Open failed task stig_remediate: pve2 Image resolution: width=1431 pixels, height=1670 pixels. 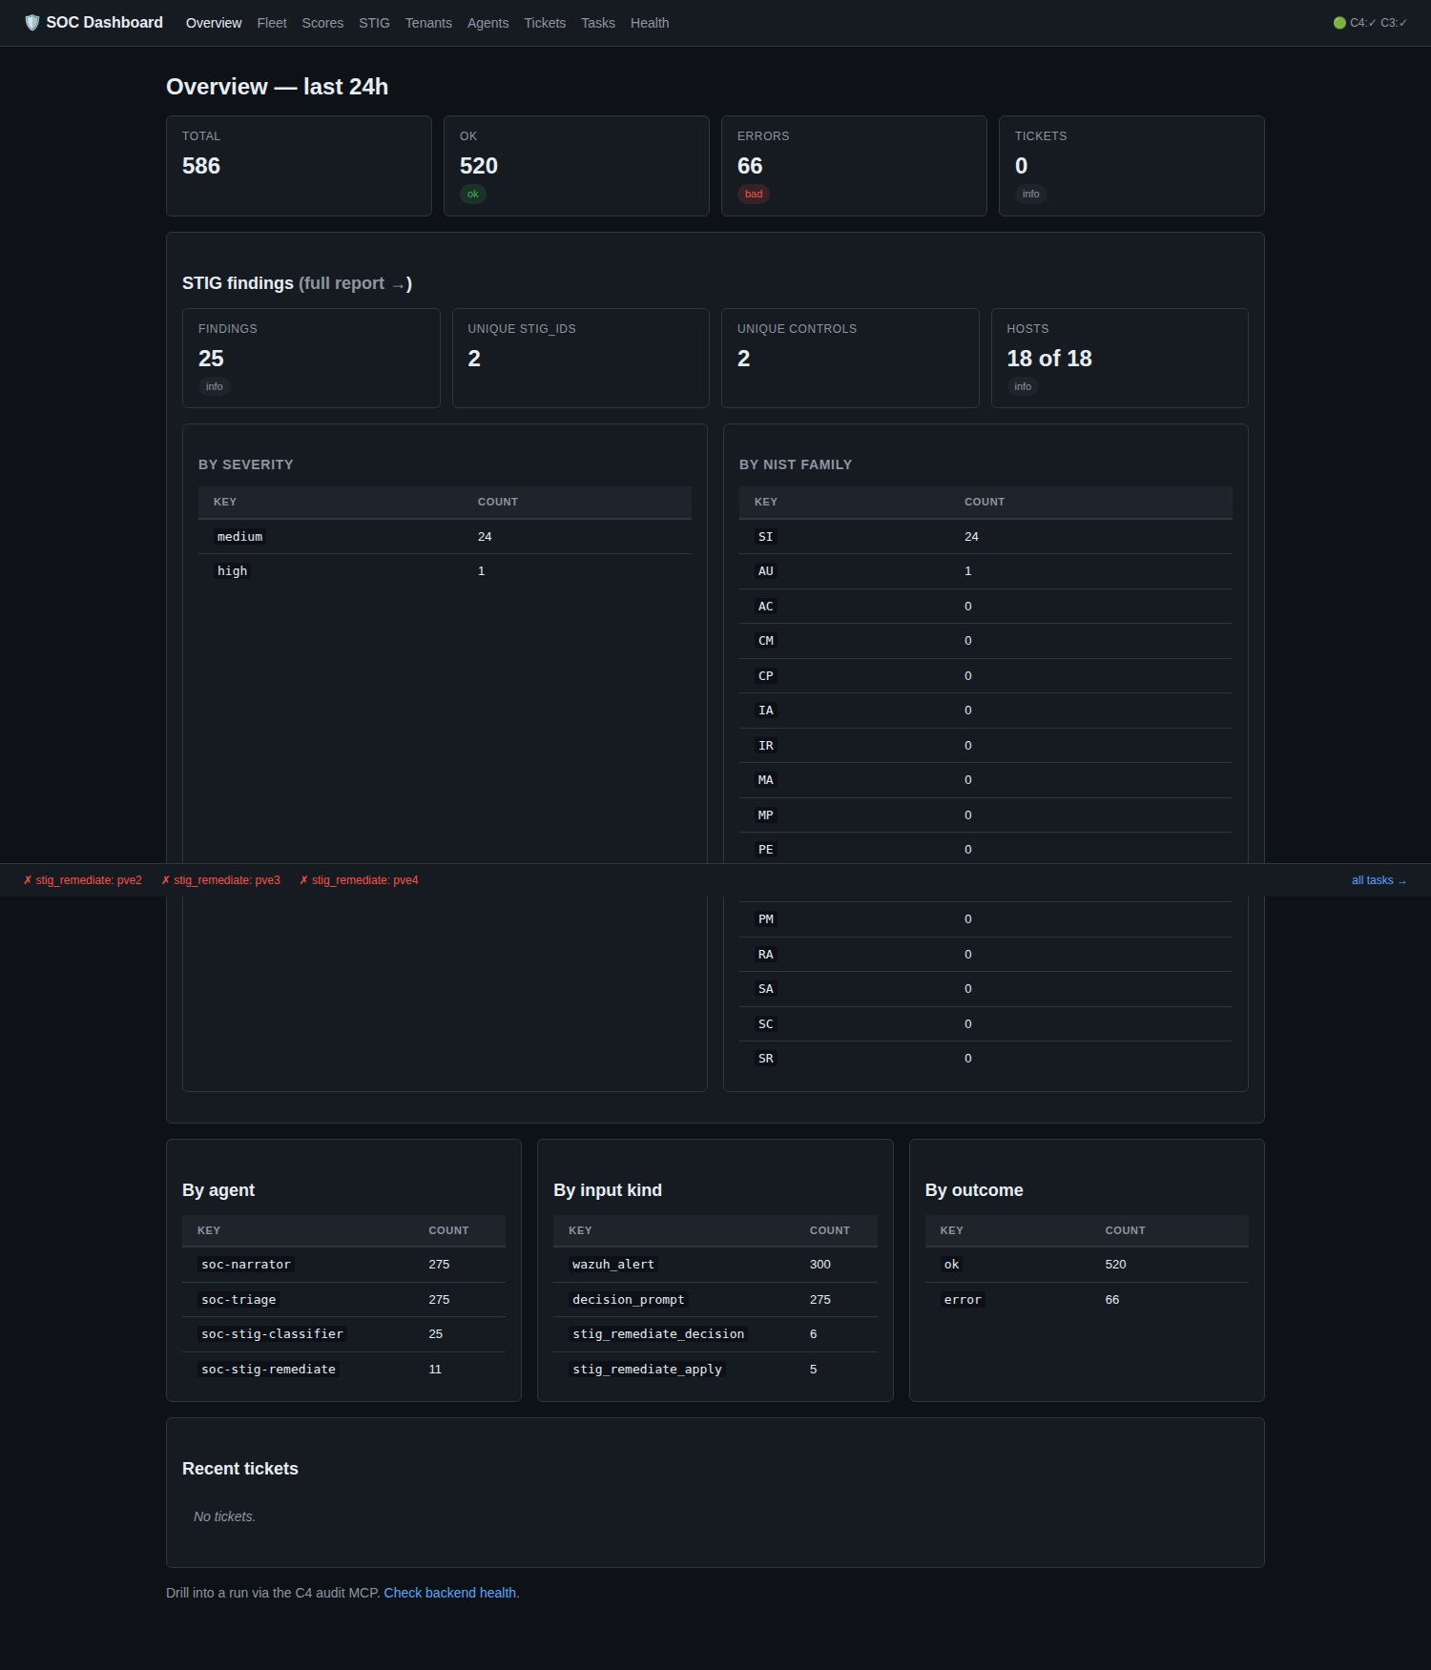click(83, 880)
